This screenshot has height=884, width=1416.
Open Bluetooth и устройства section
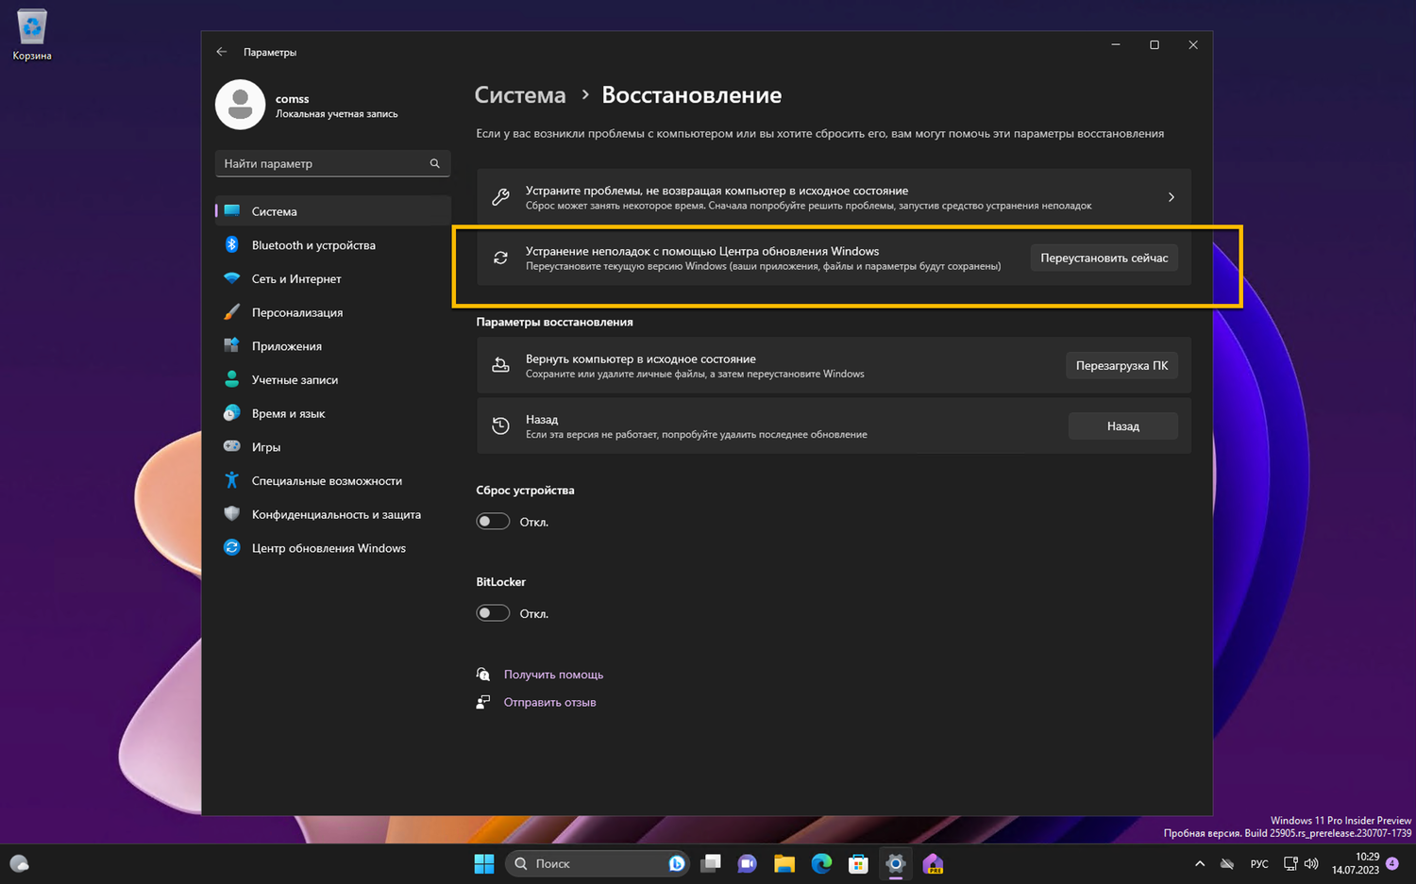pyautogui.click(x=332, y=245)
